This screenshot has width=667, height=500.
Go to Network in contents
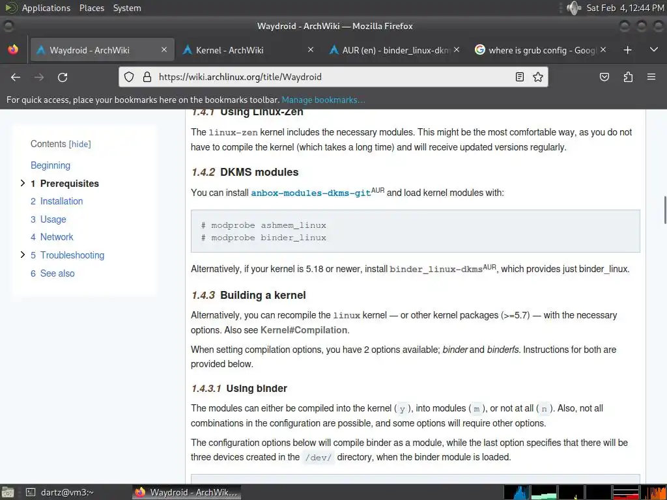pyautogui.click(x=57, y=237)
